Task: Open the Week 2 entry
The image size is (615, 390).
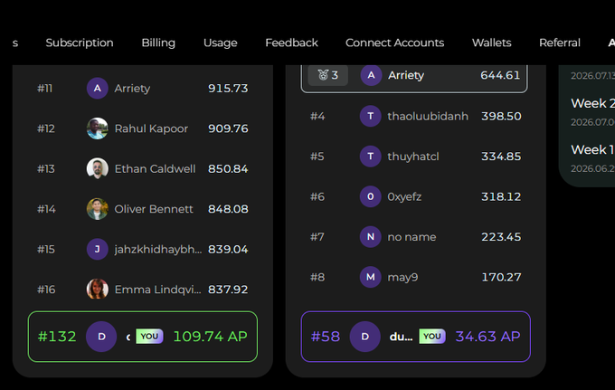Action: [x=592, y=103]
